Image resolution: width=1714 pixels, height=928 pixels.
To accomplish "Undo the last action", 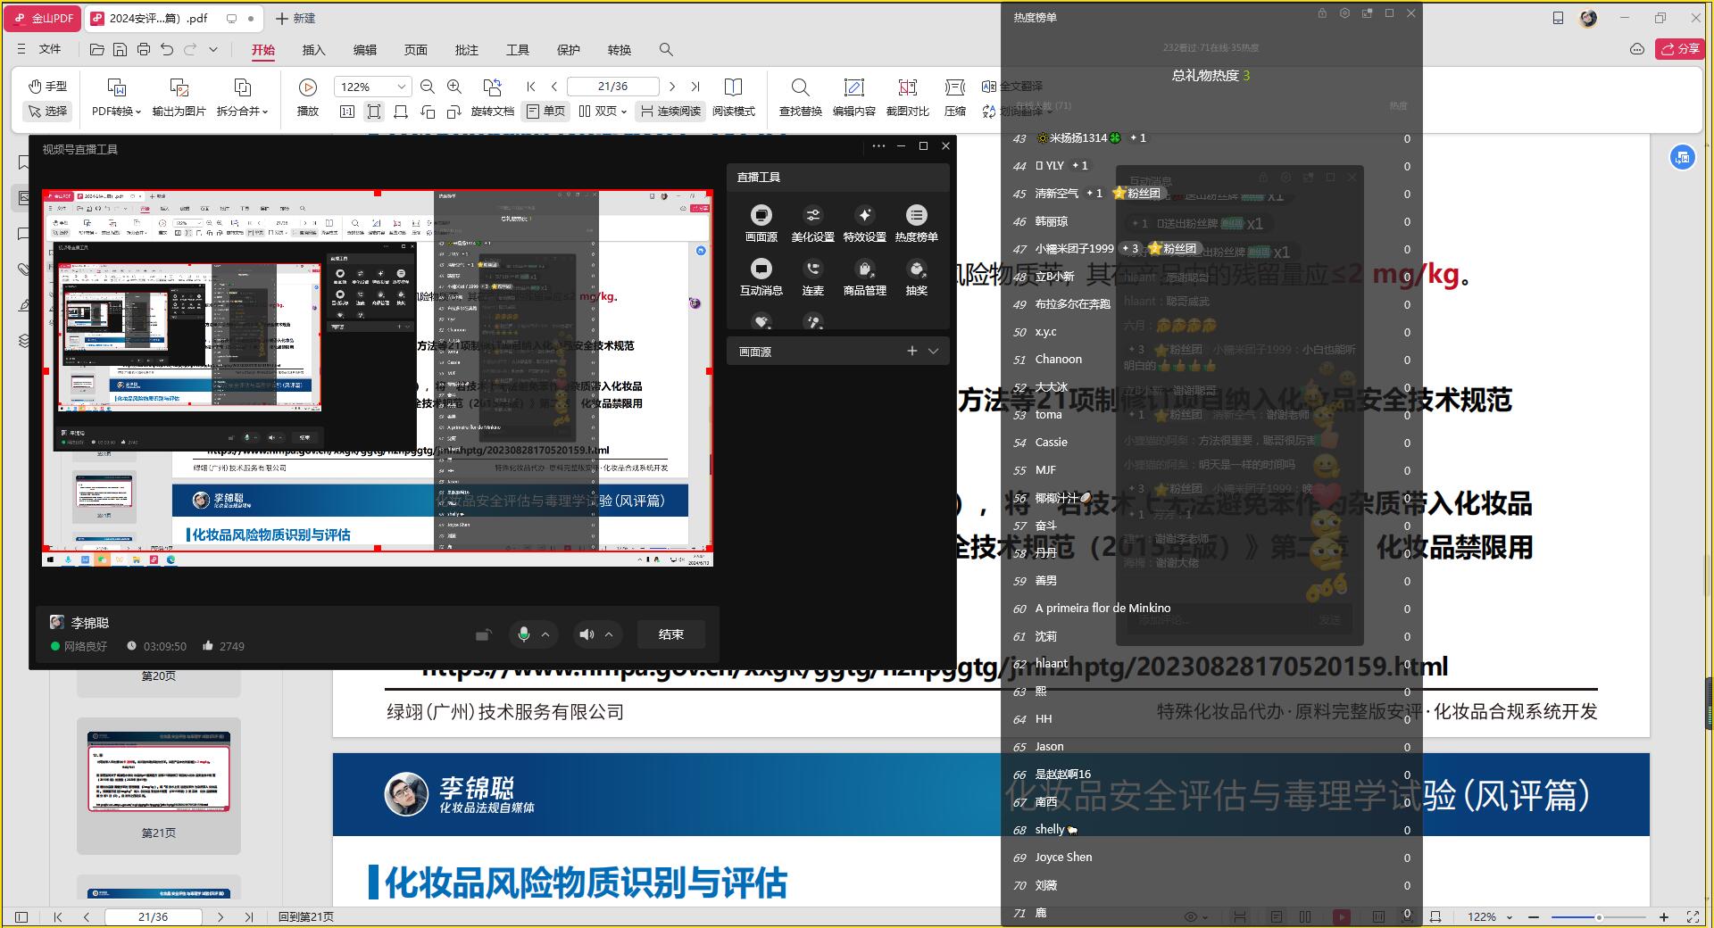I will click(x=167, y=49).
